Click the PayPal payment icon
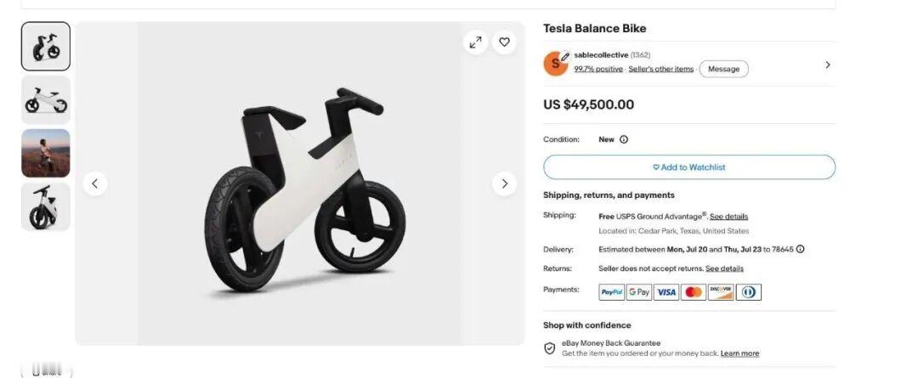918x378 pixels. [612, 292]
